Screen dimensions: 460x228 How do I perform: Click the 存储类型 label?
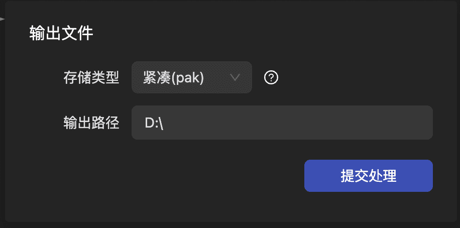pos(91,78)
